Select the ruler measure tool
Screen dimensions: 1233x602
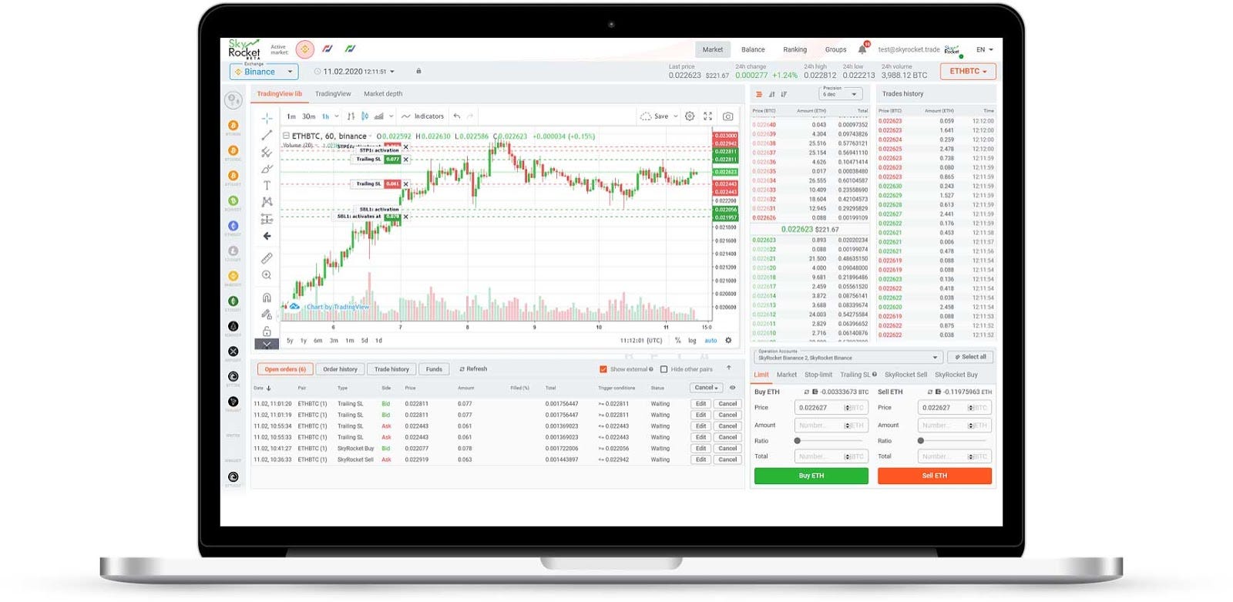coord(267,258)
